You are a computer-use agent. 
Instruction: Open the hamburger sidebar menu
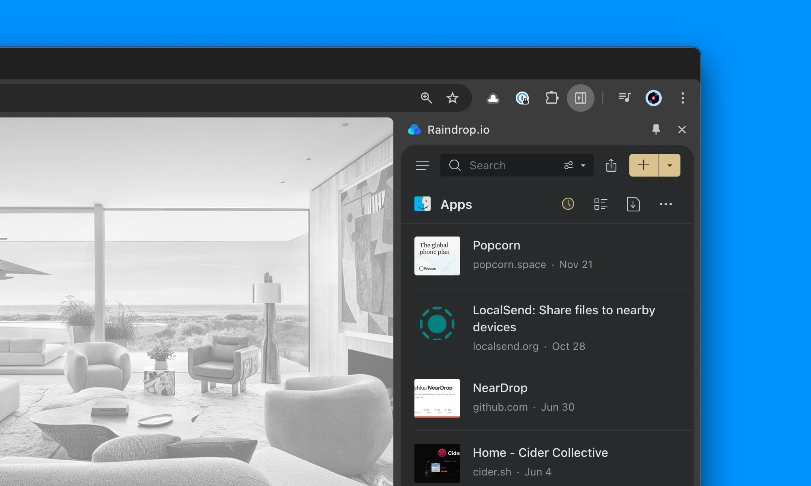[x=422, y=165]
